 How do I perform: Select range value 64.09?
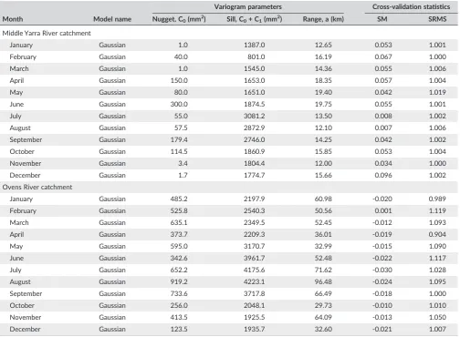click(323, 317)
